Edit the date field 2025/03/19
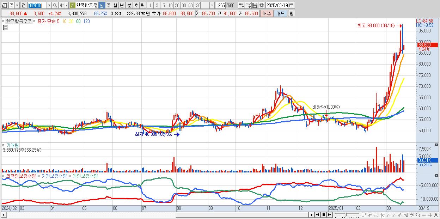Screen dimensions: 440x219 point(277,5)
